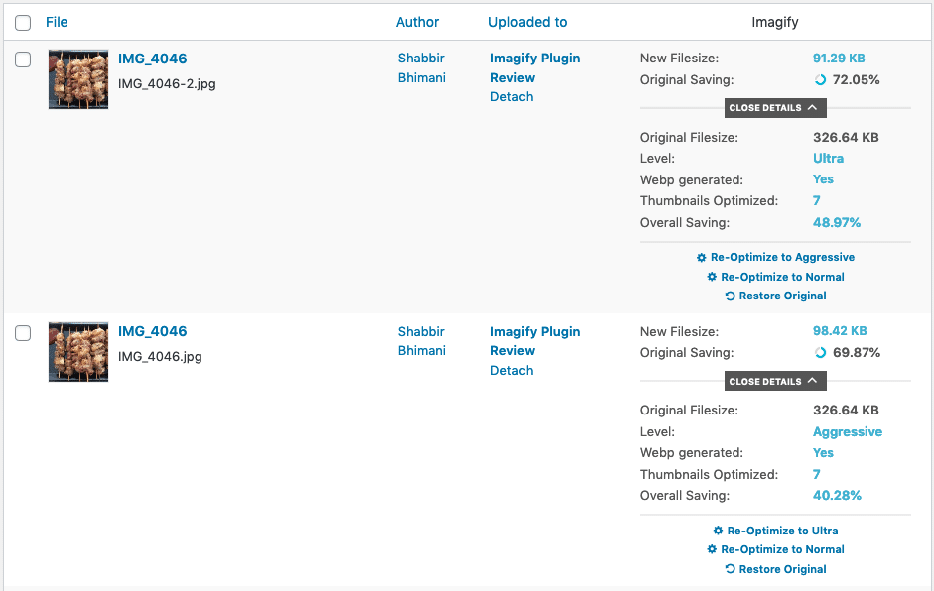Screen dimensions: 934x591
Task: Sort the list by the Author column
Action: [417, 22]
